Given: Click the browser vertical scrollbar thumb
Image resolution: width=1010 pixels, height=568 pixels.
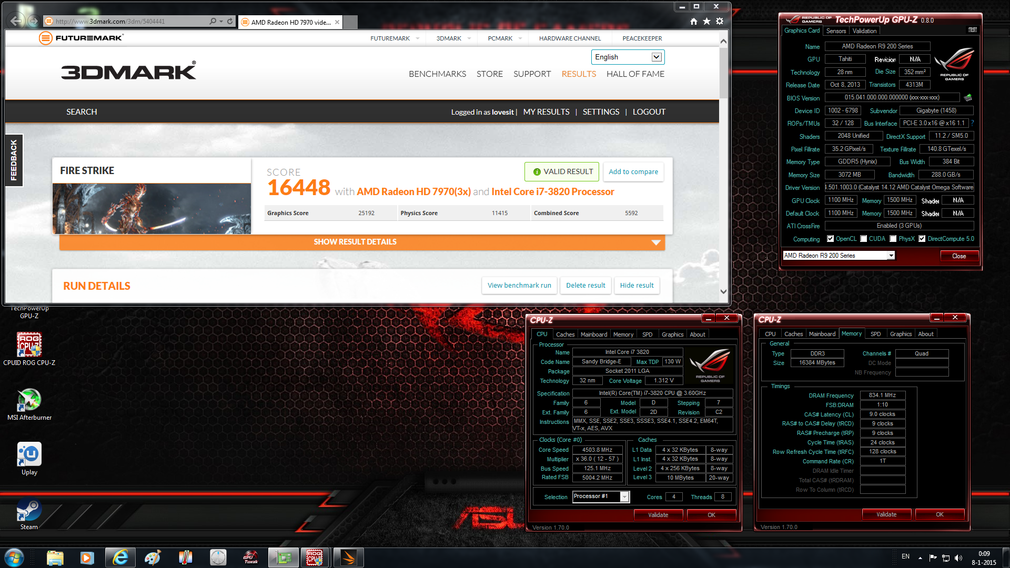Looking at the screenshot, I should (x=723, y=73).
